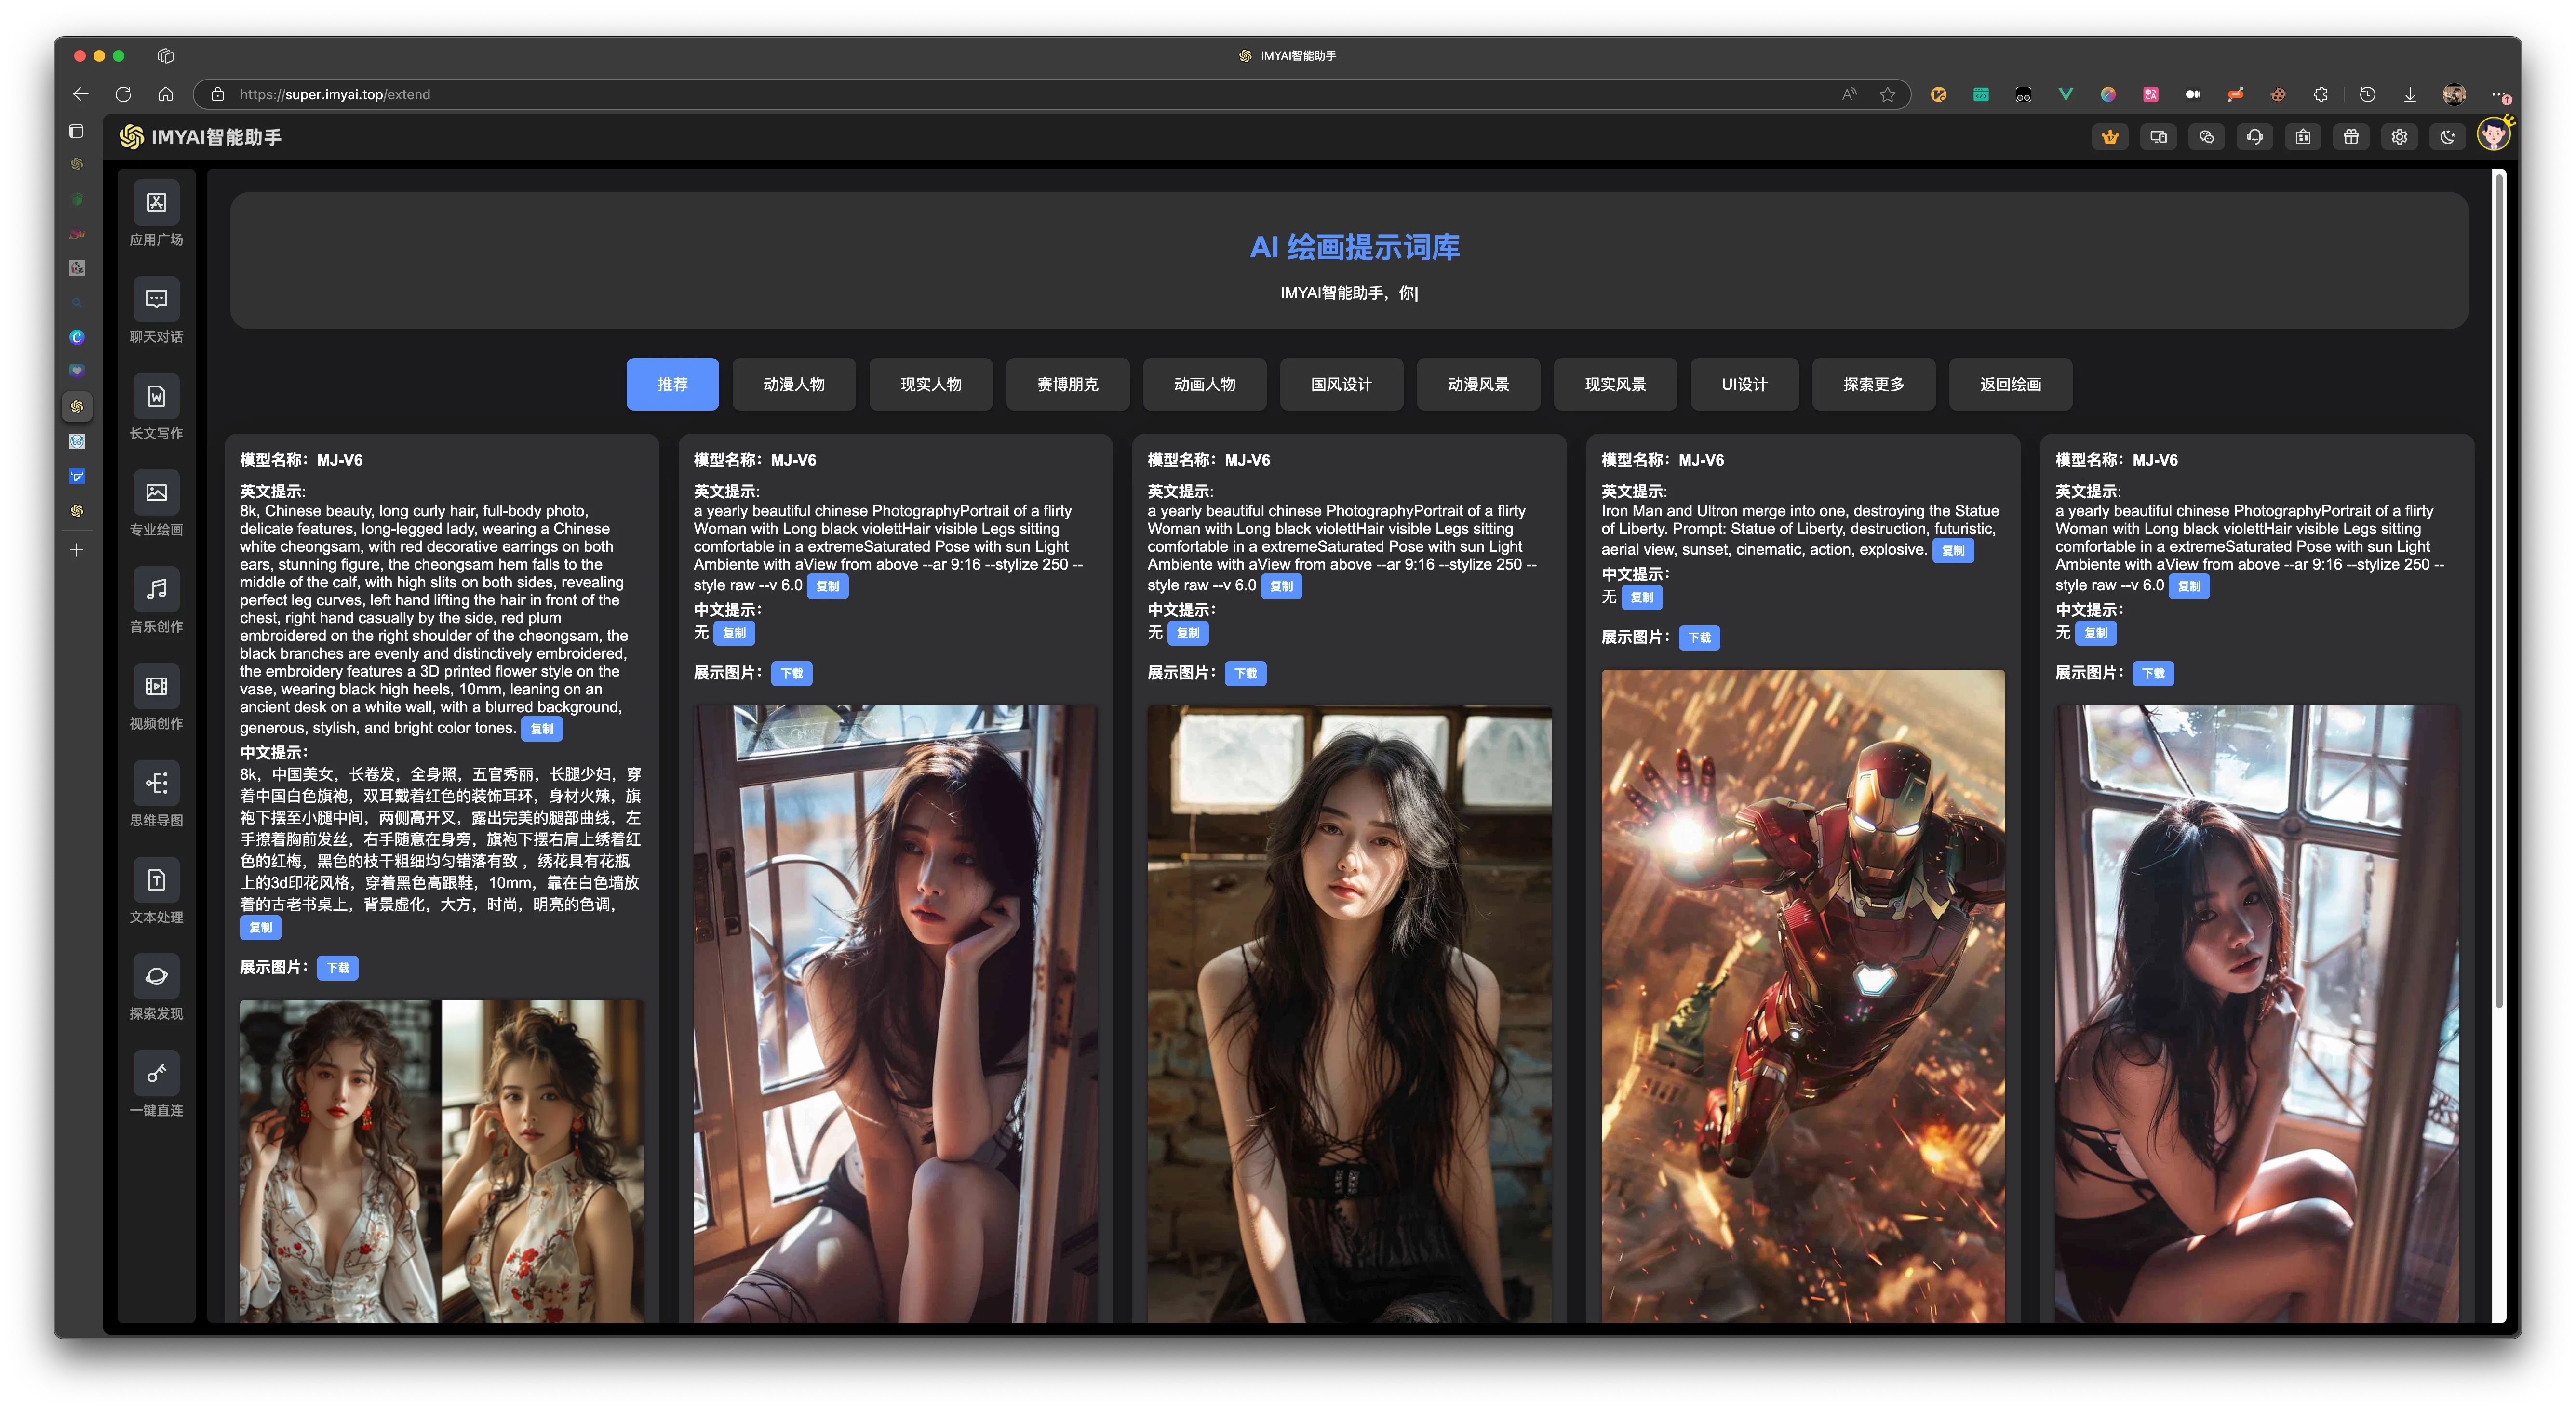
Task: Open browser history icon
Action: (x=2367, y=94)
